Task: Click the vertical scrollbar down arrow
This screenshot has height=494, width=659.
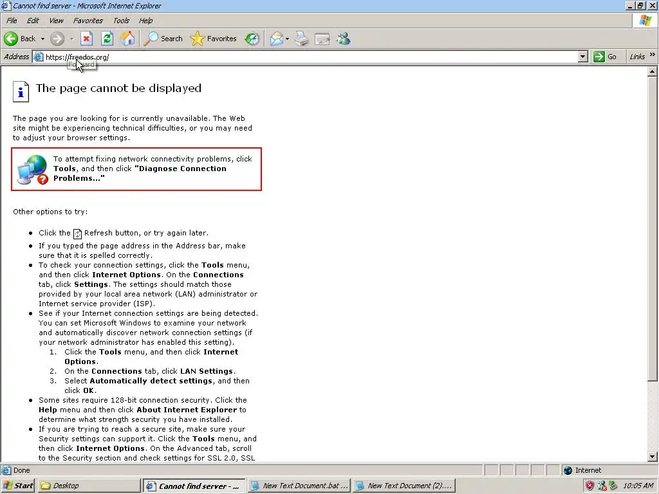Action: click(x=652, y=457)
